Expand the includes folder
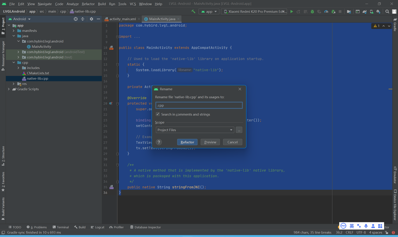 pyautogui.click(x=18, y=68)
